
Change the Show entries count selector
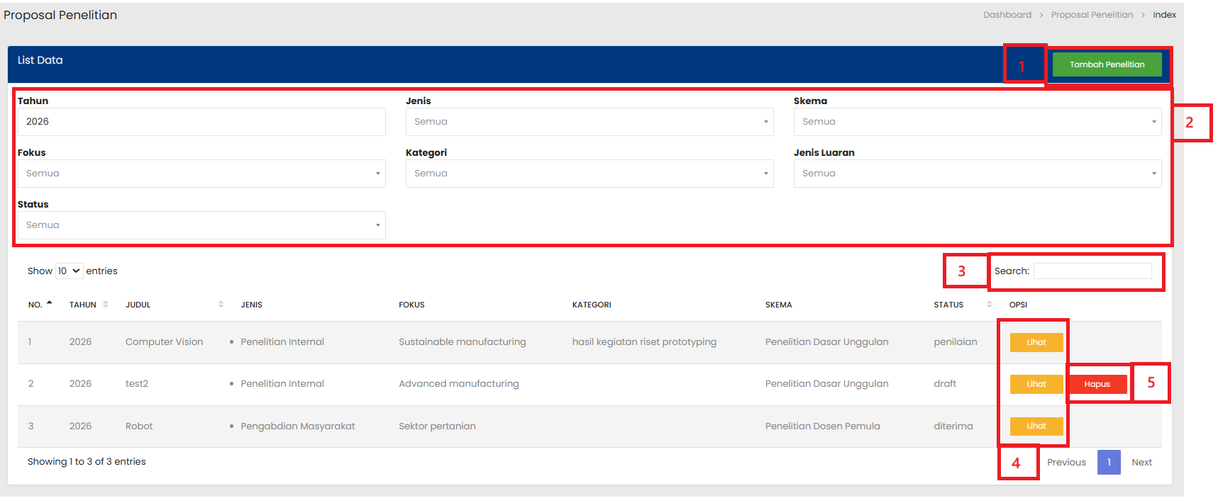point(69,271)
